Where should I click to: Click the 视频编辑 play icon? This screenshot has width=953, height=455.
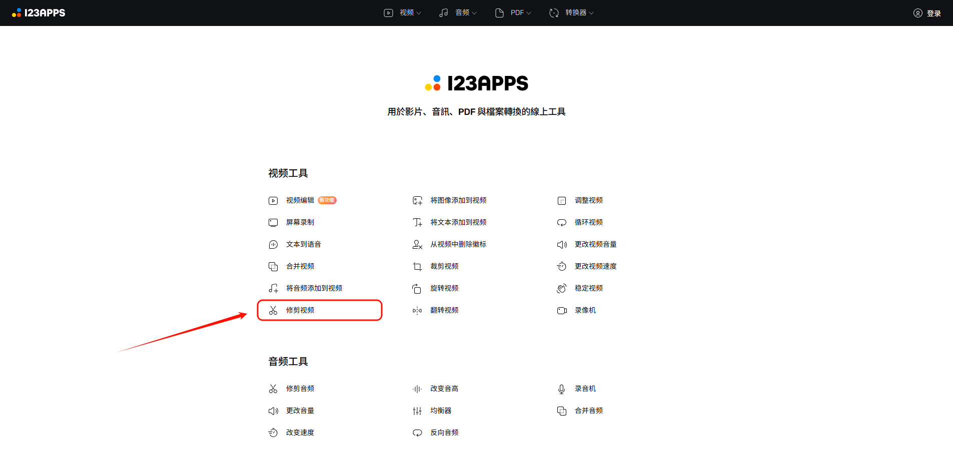click(x=273, y=201)
